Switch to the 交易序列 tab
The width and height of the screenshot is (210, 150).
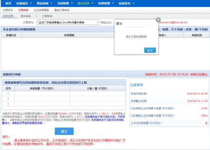8,10
